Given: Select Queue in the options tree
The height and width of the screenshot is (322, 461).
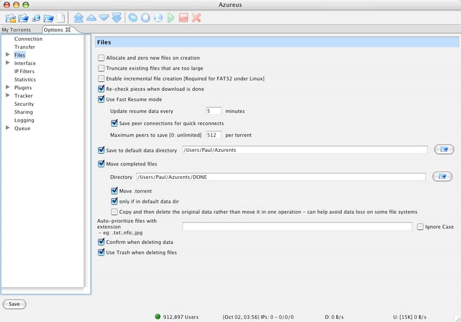Looking at the screenshot, I should click(22, 128).
